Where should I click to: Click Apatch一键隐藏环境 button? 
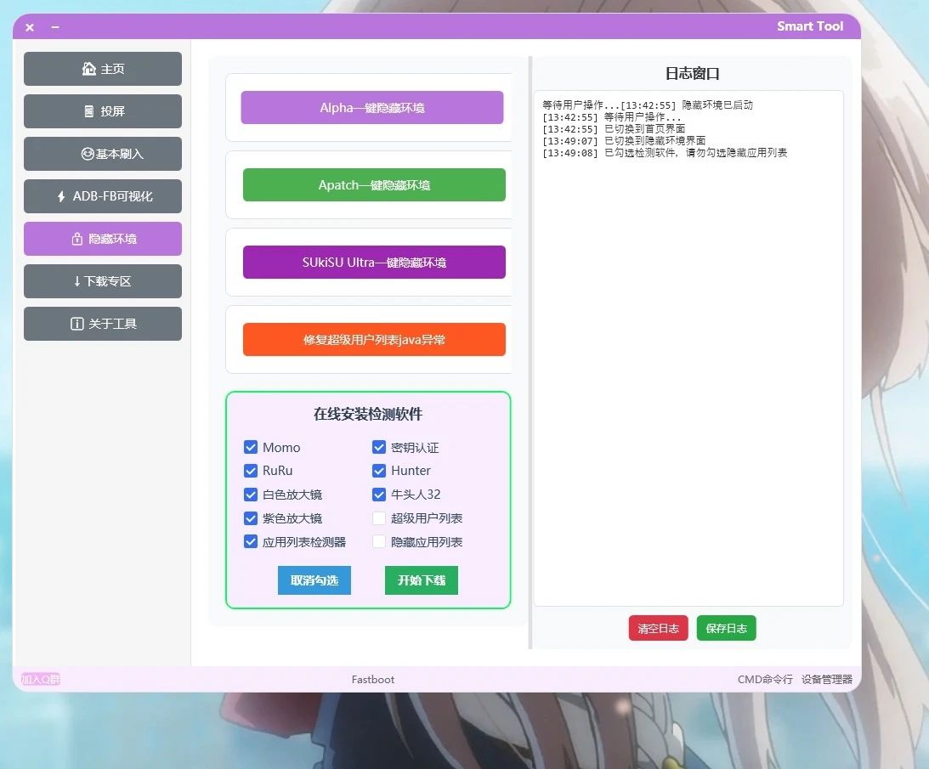pos(374,185)
